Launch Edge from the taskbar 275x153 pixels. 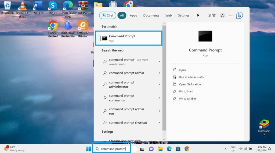pyautogui.click(x=169, y=149)
